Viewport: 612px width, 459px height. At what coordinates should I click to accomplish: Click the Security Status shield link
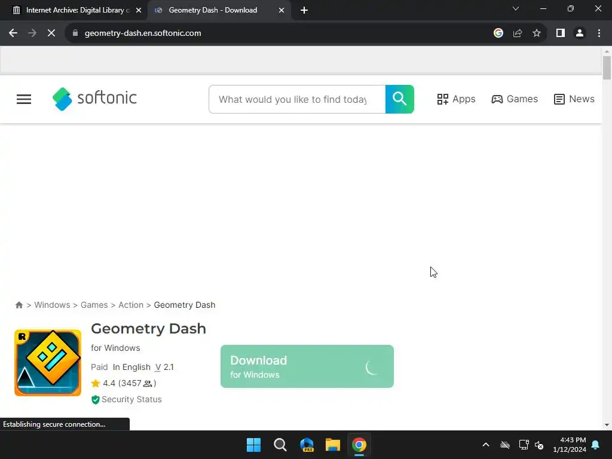coord(127,399)
